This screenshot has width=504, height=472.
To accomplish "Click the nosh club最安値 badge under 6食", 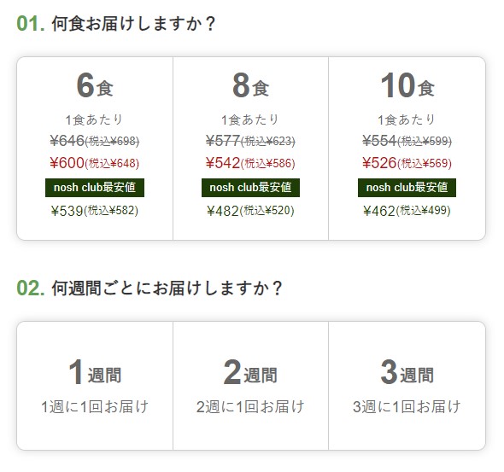I will [95, 188].
